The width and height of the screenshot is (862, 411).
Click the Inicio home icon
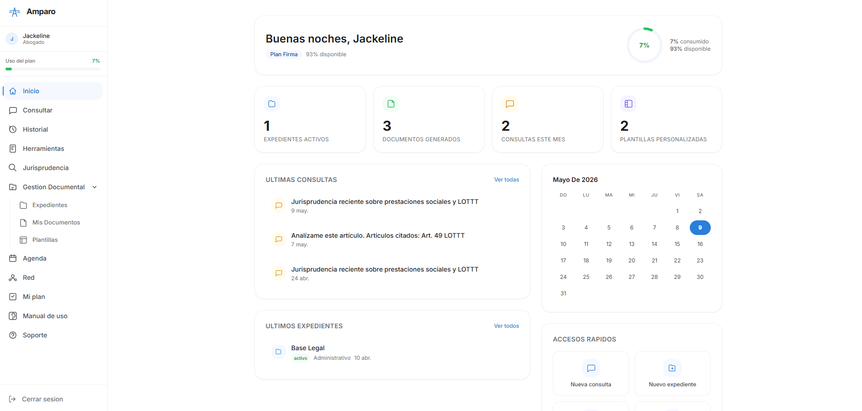coord(13,91)
